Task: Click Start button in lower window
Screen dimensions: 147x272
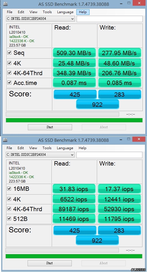Action: pyautogui.click(x=50, y=263)
